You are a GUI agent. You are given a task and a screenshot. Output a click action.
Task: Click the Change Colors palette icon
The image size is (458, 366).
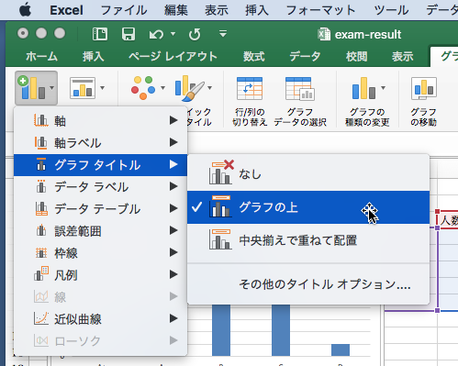(x=143, y=88)
